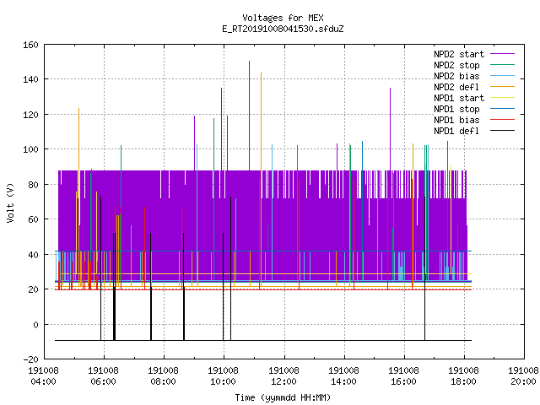Image resolution: width=540 pixels, height=405 pixels.
Task: Click the red NPD1 bias legend line
Action: pyautogui.click(x=503, y=120)
